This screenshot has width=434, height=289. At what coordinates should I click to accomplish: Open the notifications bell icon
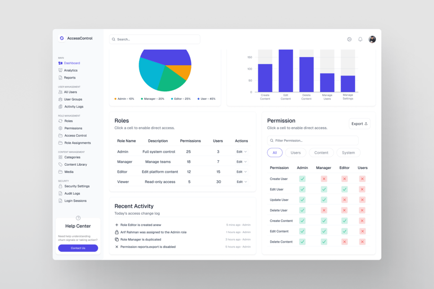[x=360, y=39]
